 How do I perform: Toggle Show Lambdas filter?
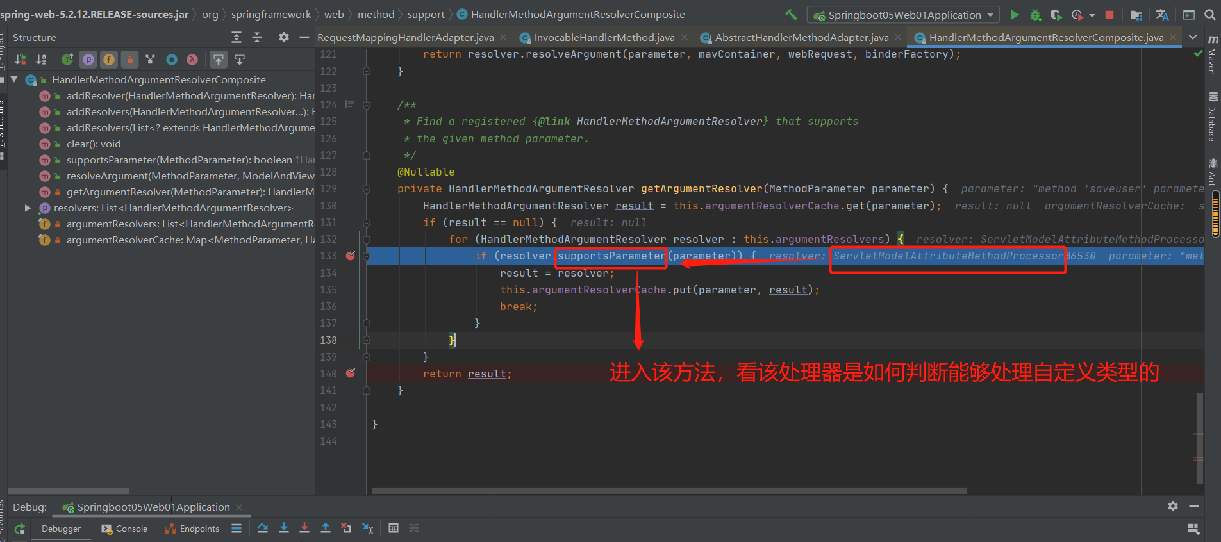point(192,60)
